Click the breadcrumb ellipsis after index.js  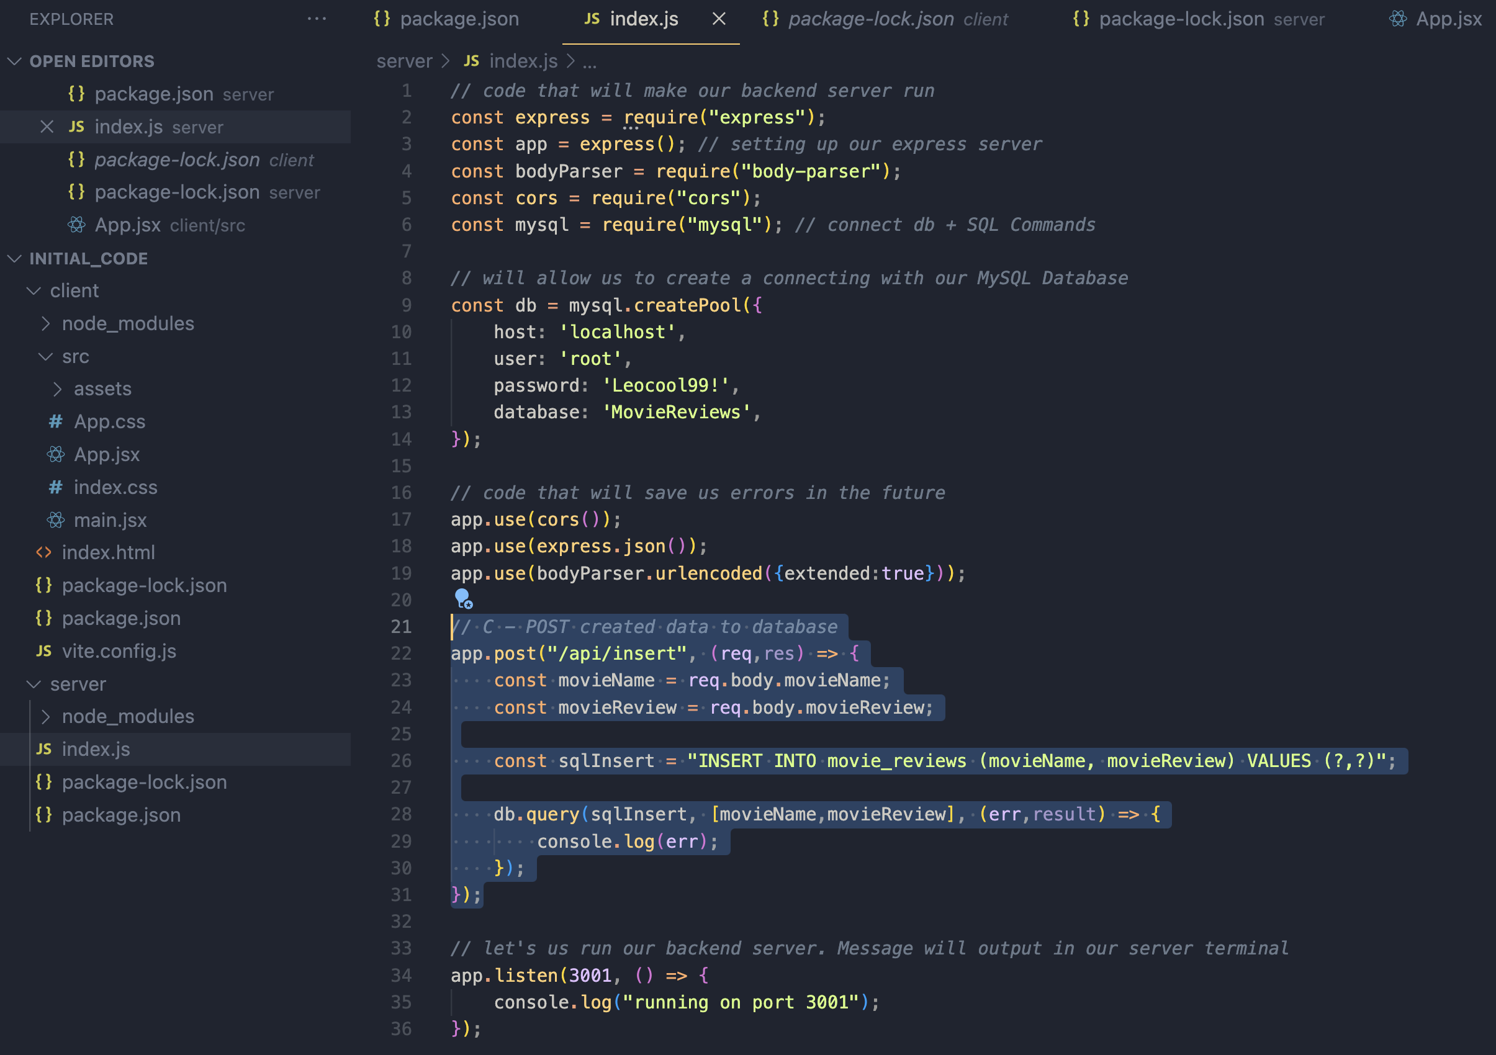click(x=589, y=61)
